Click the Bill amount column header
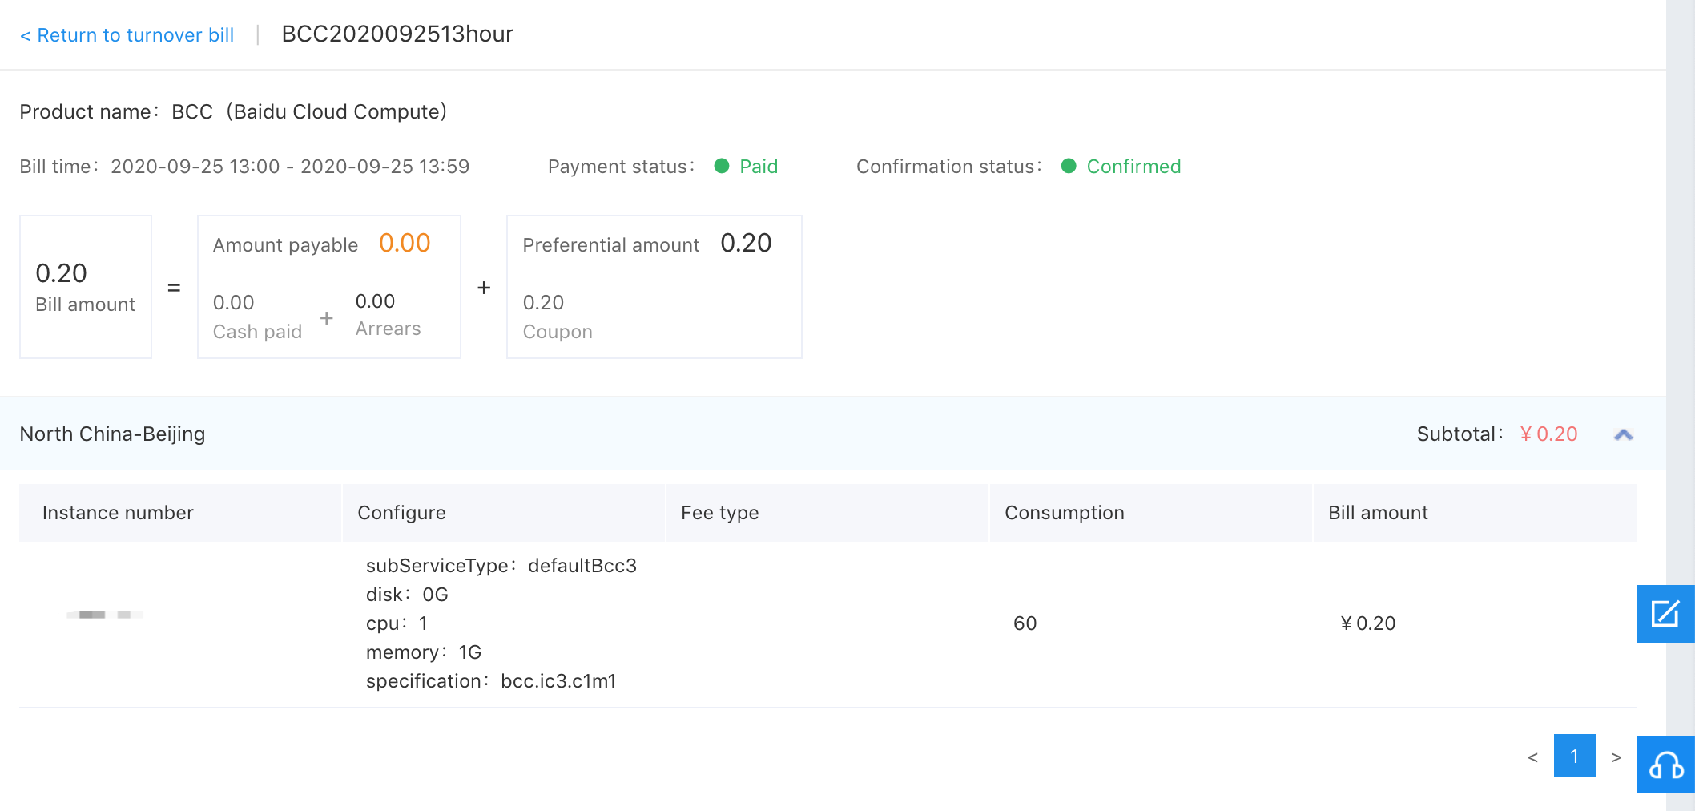 1378,513
